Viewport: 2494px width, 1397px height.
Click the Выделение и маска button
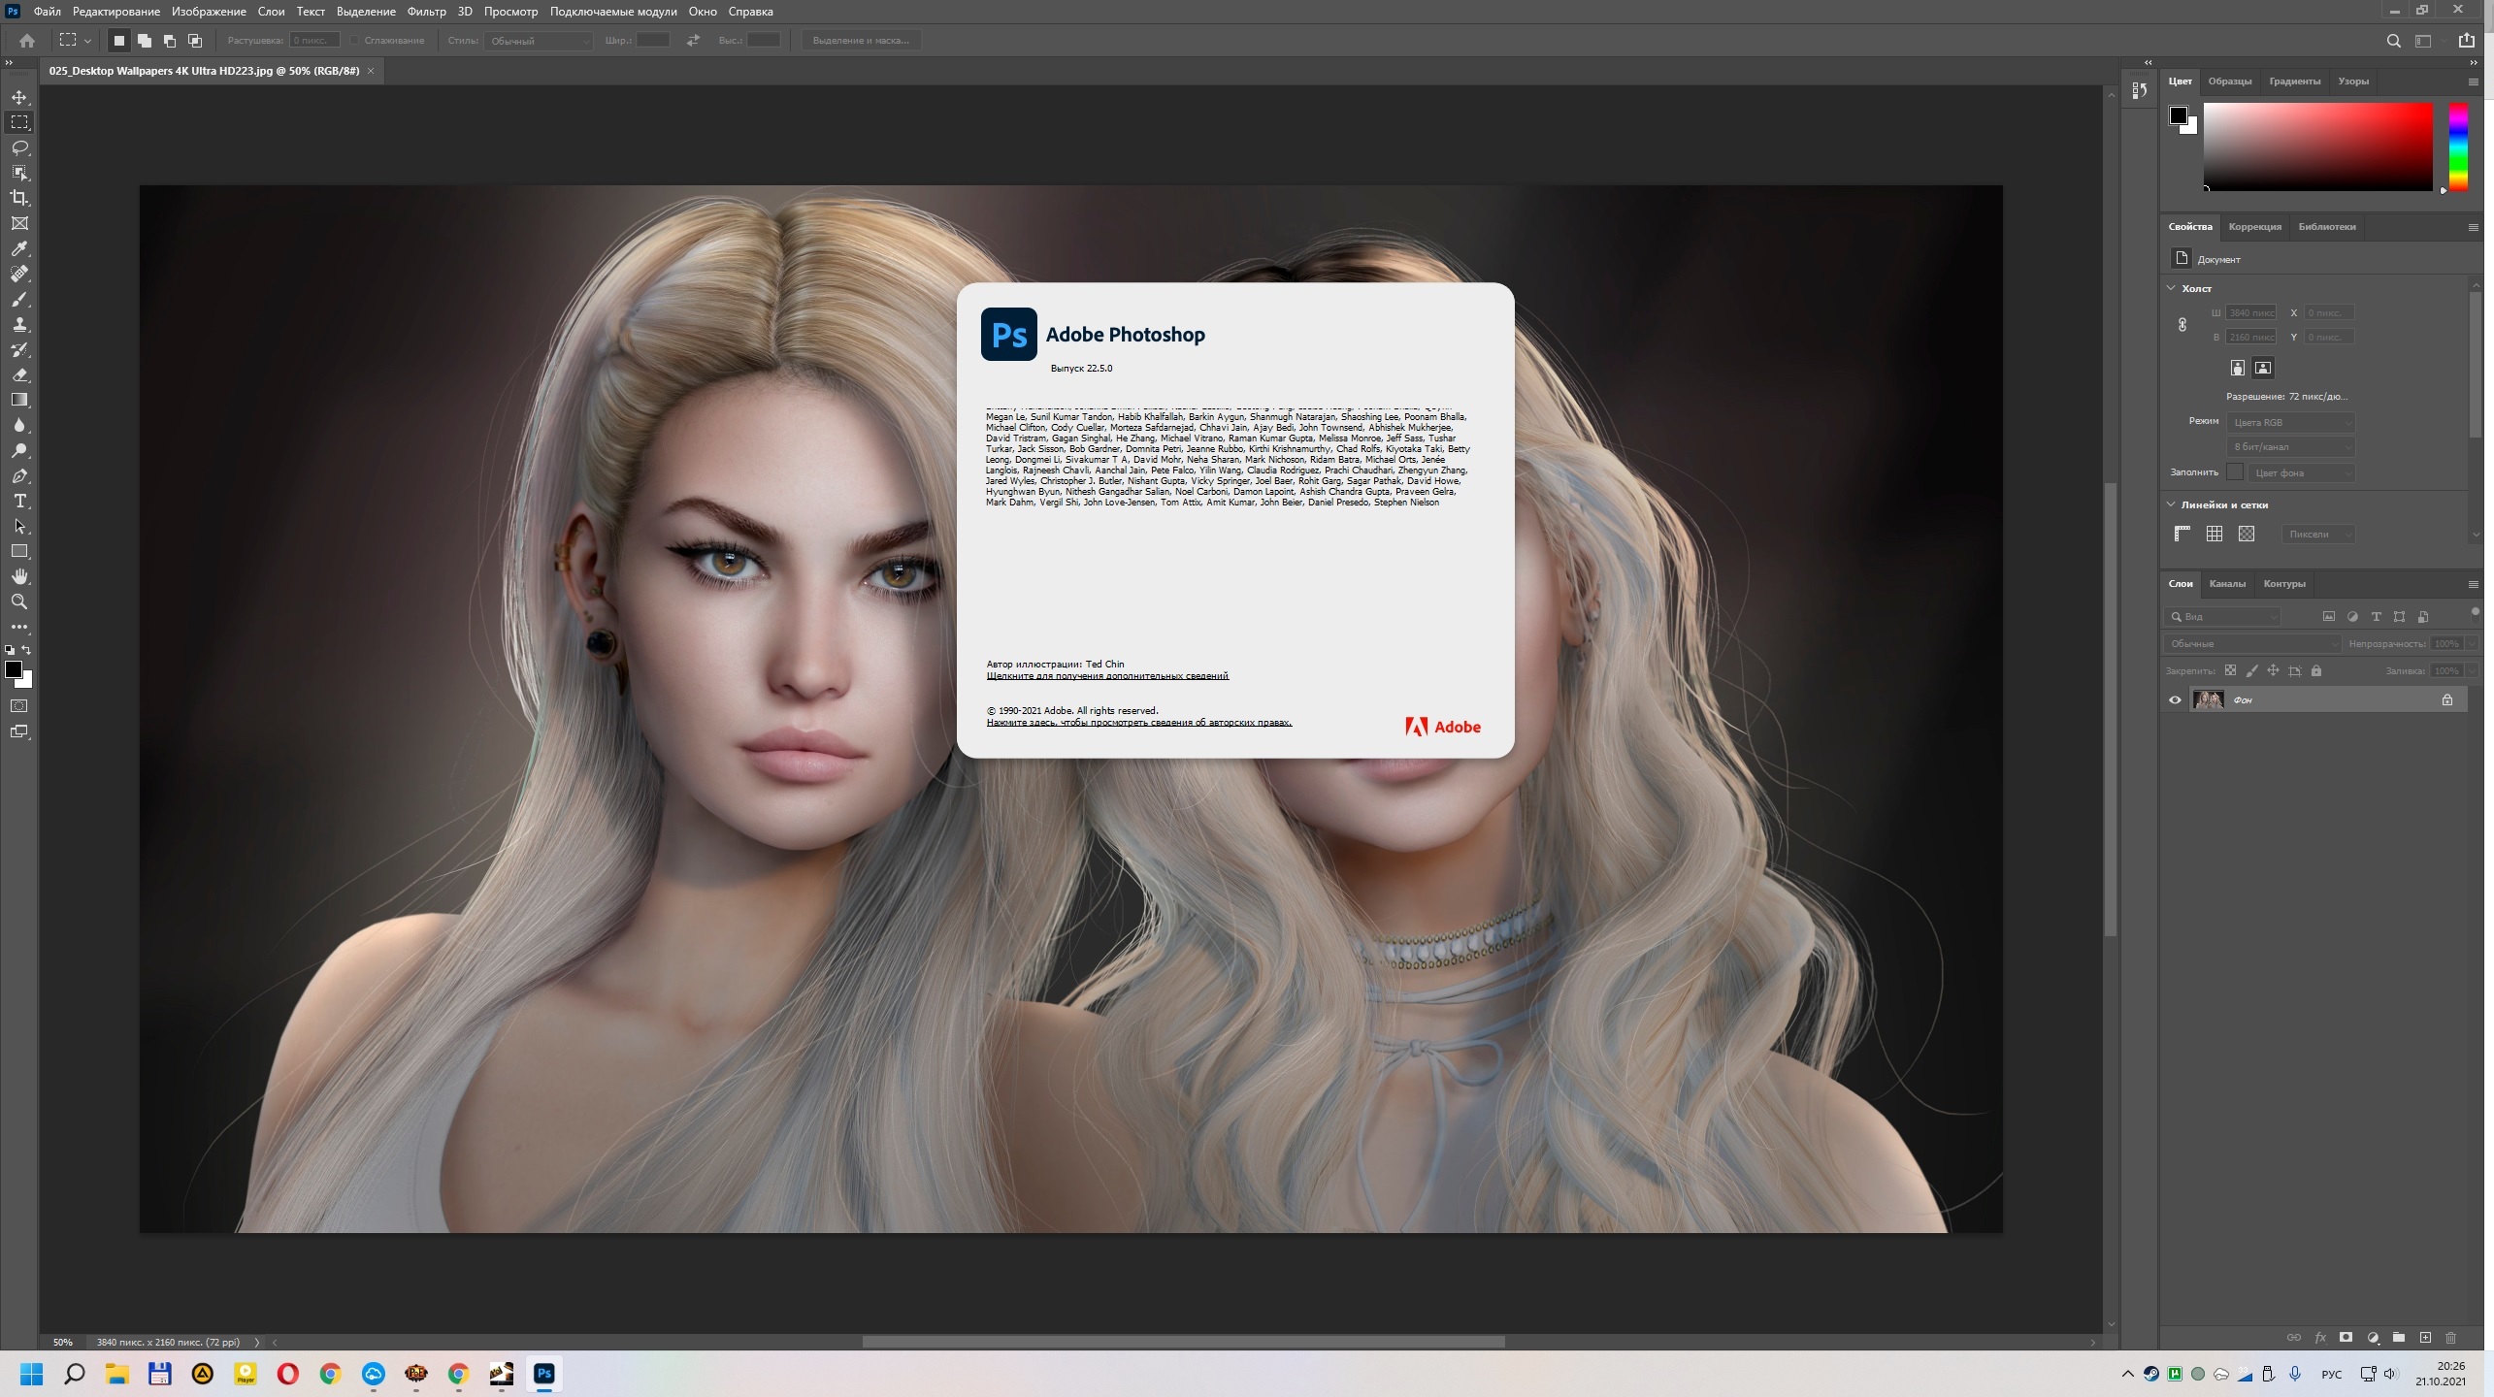click(861, 41)
